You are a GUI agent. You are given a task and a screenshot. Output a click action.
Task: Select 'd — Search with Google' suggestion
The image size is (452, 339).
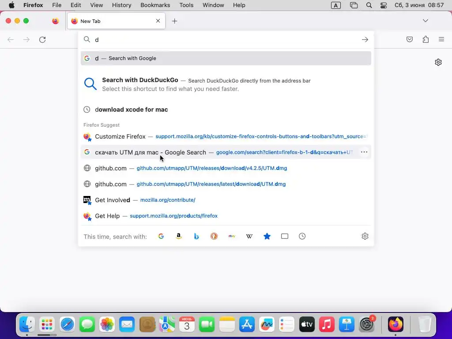[x=226, y=58]
